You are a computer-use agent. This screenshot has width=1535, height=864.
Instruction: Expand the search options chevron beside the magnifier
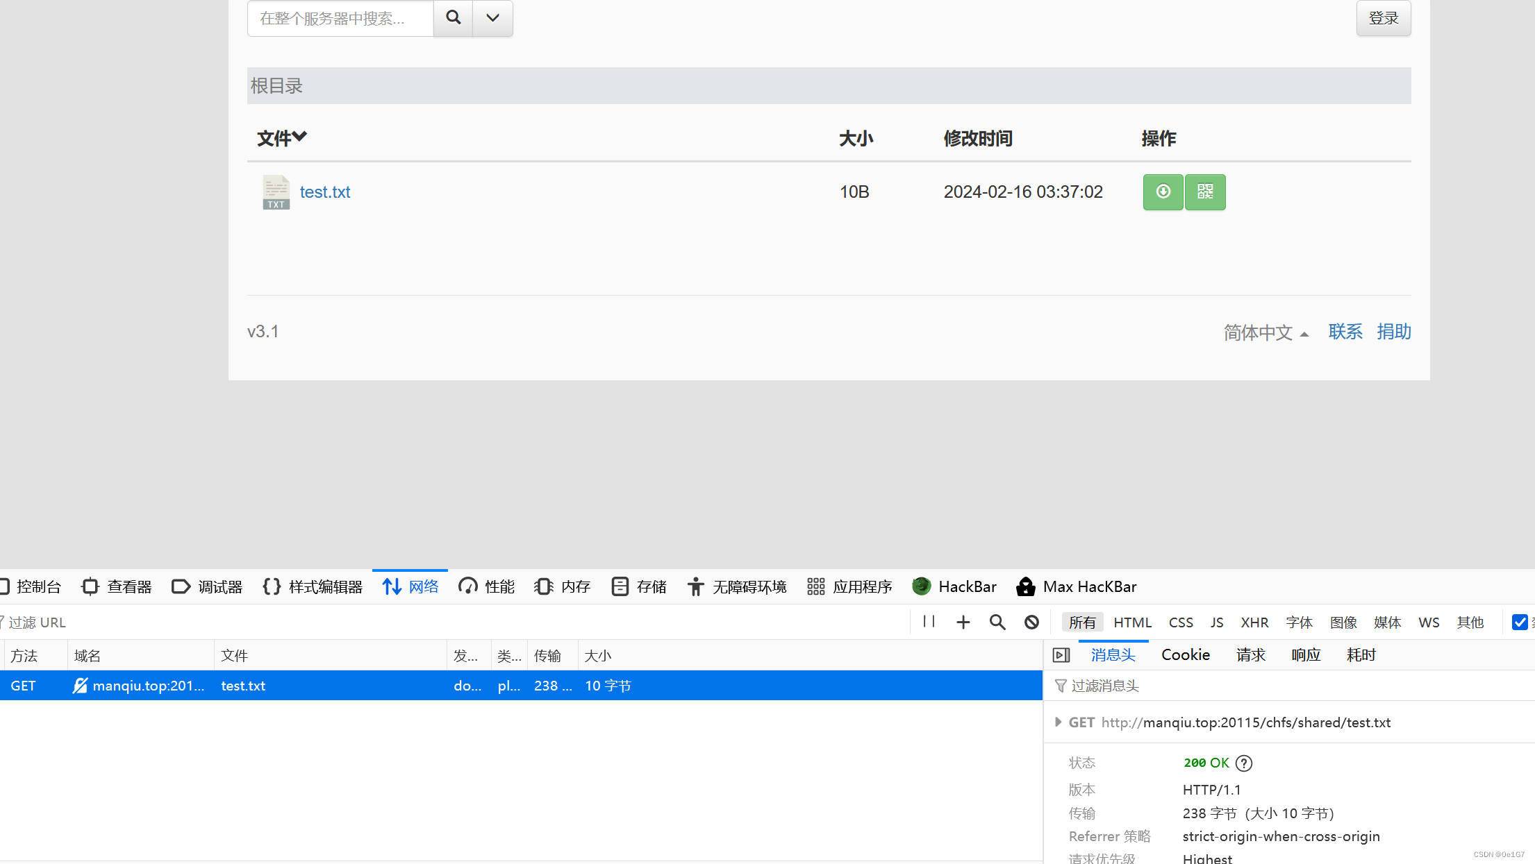[492, 18]
